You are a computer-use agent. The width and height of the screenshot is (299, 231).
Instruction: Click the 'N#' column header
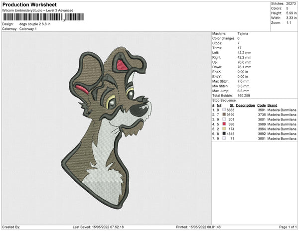click(x=219, y=106)
